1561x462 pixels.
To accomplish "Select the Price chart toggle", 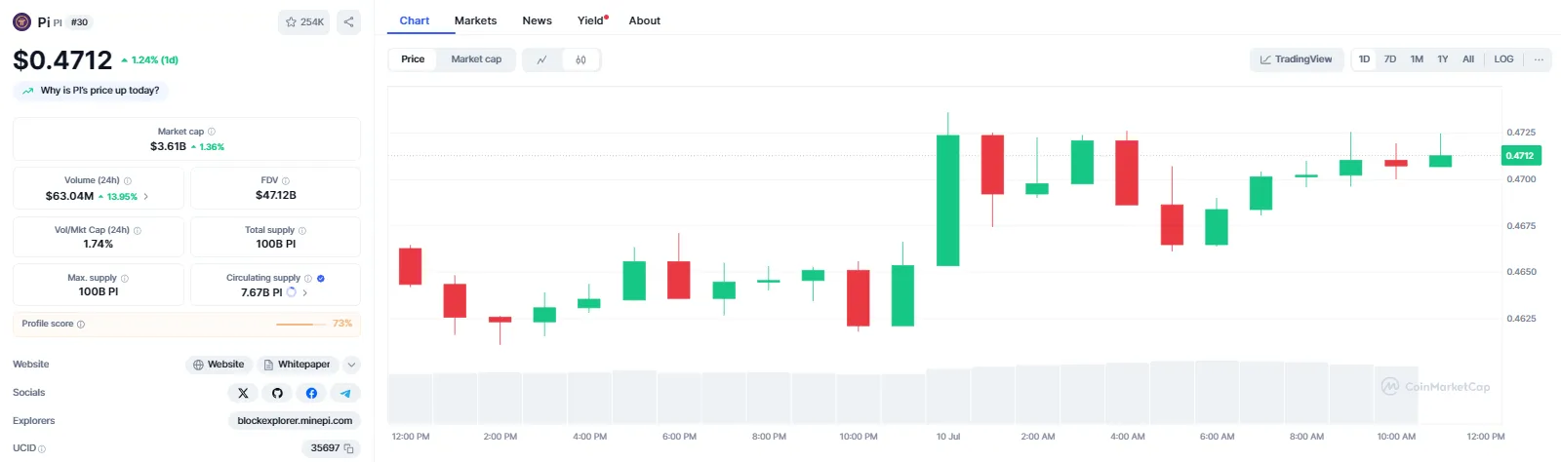I will click(413, 59).
